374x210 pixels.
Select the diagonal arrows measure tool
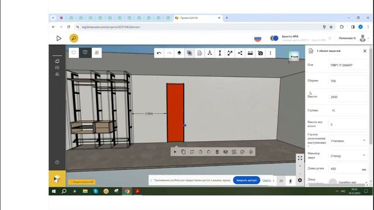click(x=230, y=53)
